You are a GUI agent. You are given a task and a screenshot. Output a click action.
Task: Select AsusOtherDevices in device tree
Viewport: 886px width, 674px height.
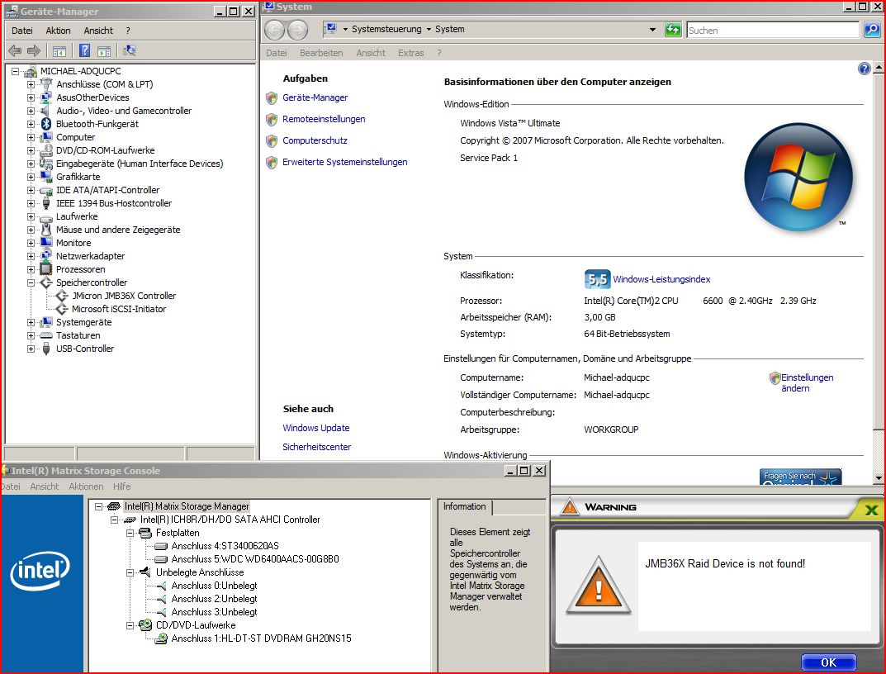point(92,97)
